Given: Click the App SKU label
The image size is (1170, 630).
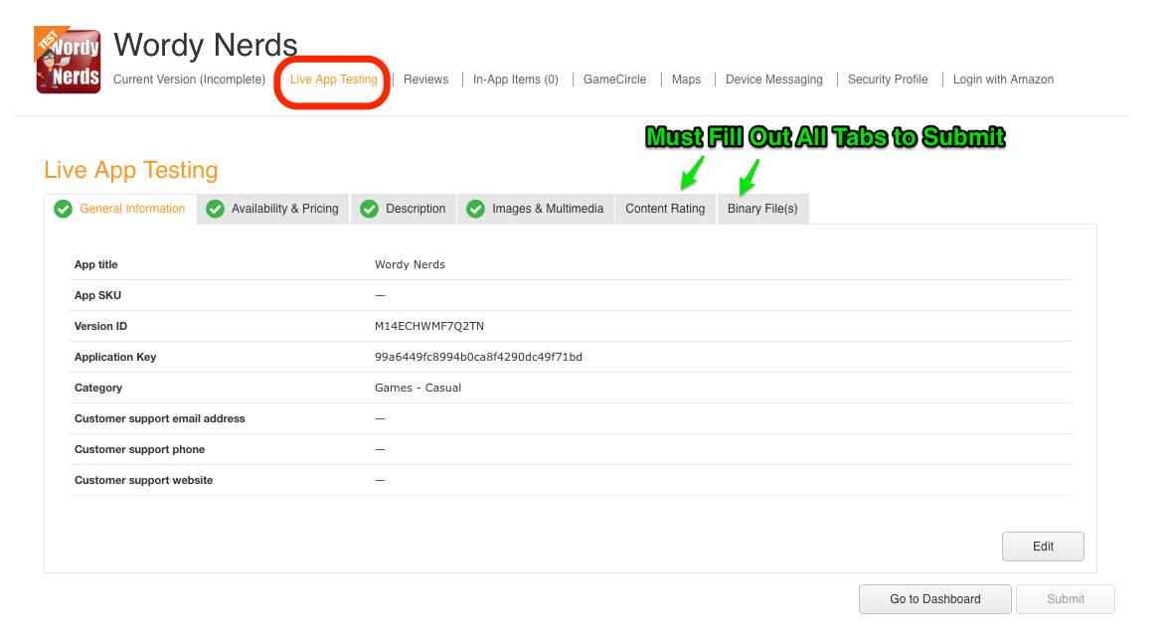Looking at the screenshot, I should [97, 295].
